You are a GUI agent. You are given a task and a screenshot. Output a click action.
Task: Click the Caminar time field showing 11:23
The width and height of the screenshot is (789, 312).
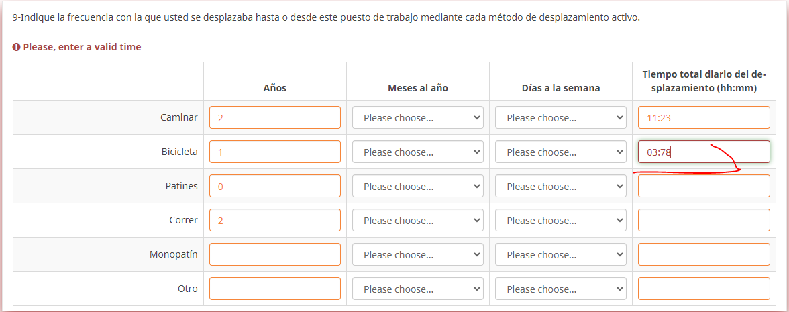tap(703, 117)
